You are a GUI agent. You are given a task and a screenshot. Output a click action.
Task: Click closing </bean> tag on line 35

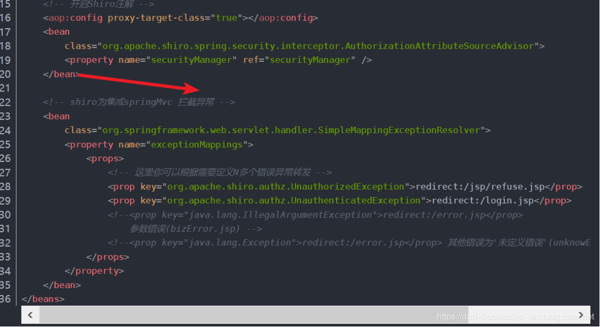pos(62,285)
